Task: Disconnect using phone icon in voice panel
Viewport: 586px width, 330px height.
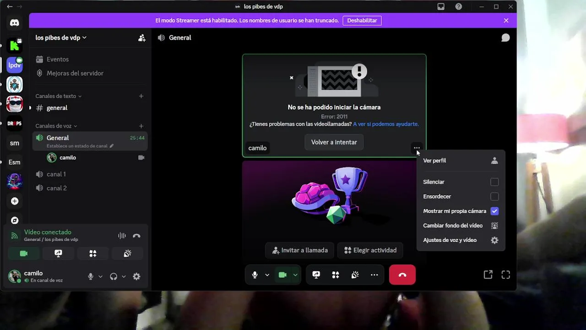Action: click(136, 236)
